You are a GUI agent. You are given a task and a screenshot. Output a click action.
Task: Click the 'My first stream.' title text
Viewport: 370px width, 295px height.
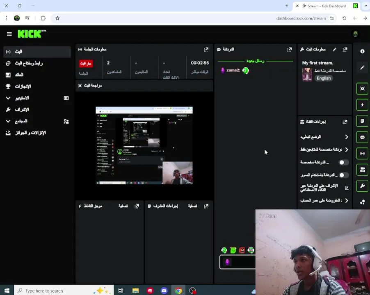click(317, 63)
